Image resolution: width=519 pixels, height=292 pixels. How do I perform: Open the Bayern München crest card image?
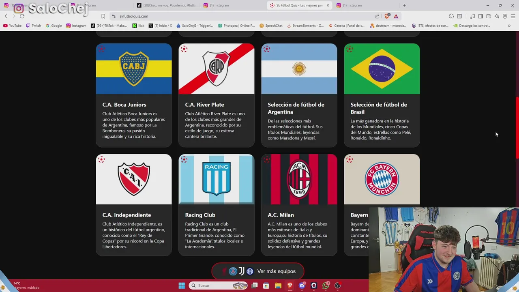[x=382, y=179]
